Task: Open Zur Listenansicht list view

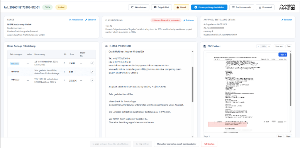Action: click(242, 7)
